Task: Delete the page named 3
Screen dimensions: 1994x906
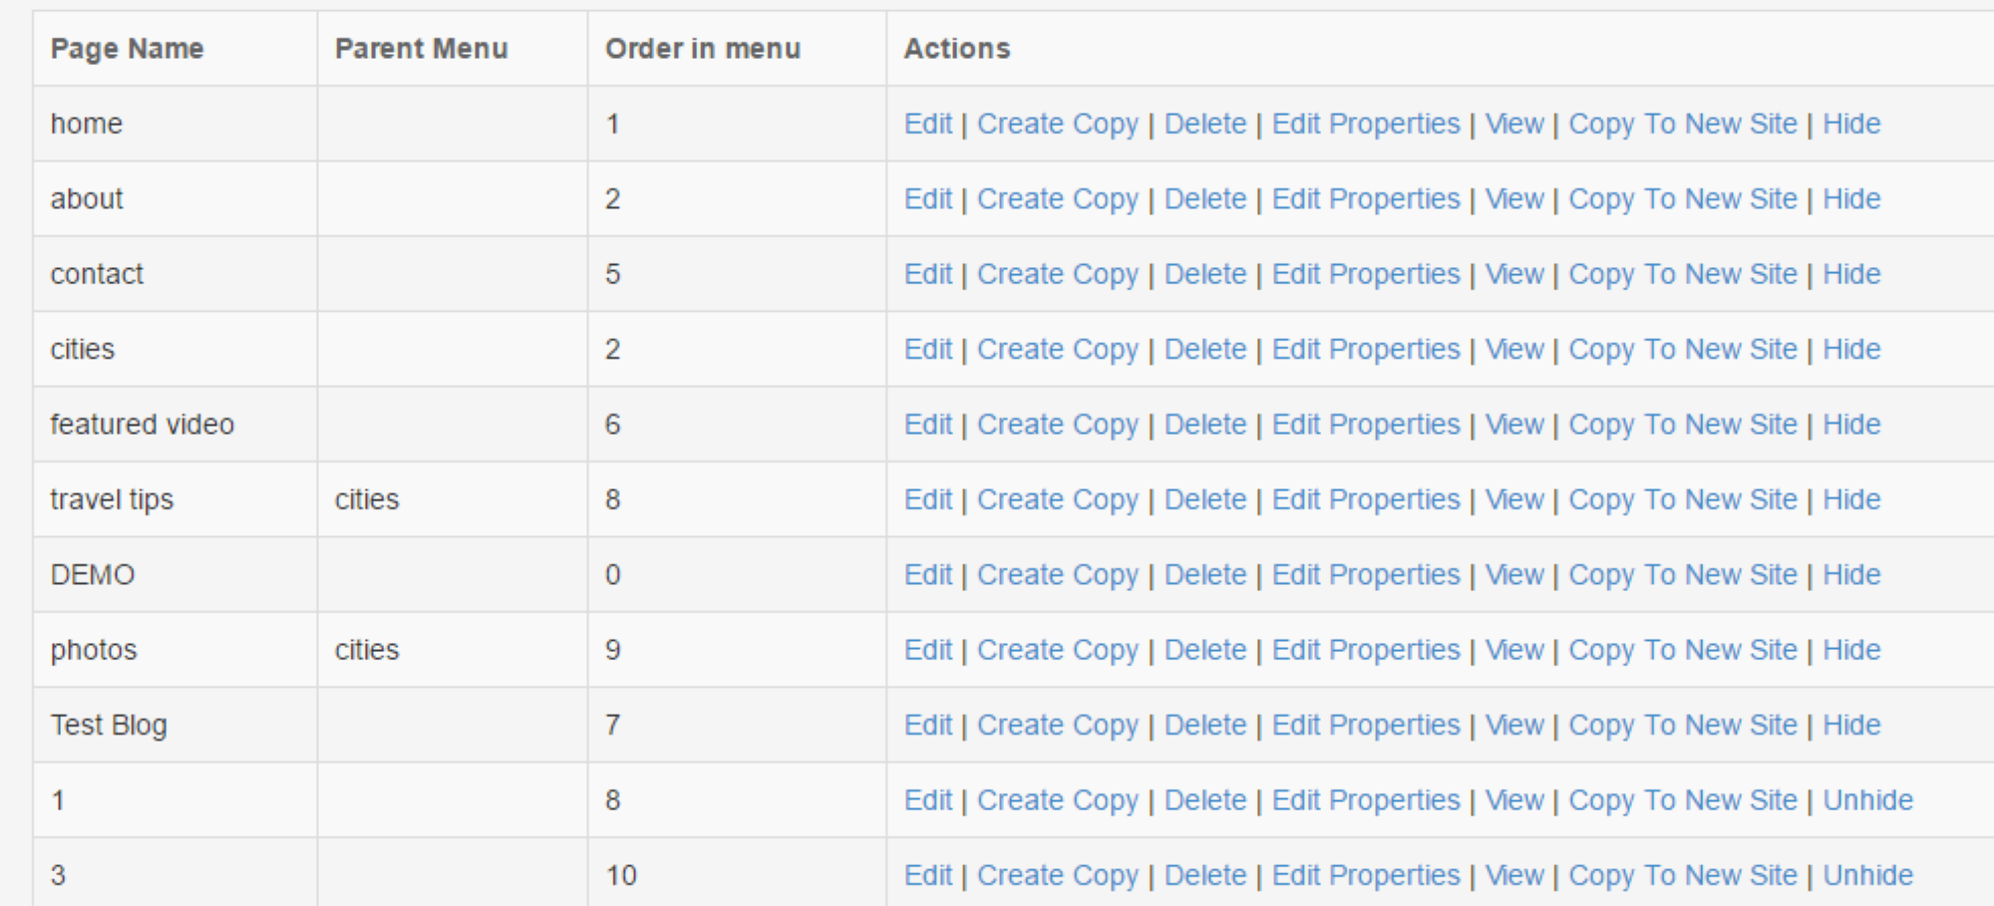Action: point(1205,875)
